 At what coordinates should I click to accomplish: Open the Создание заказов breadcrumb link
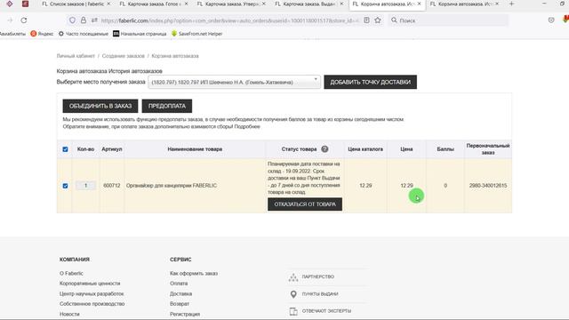click(x=123, y=56)
